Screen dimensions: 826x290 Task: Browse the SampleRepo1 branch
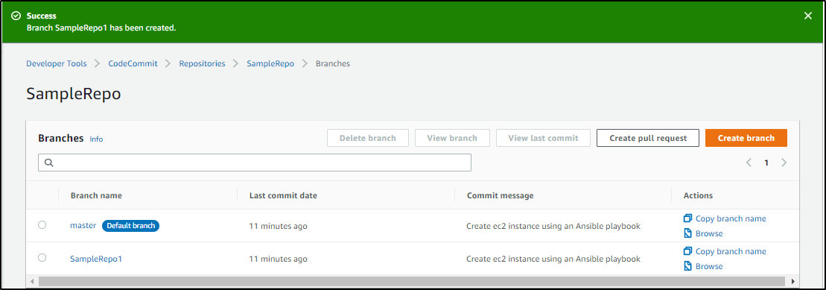click(703, 266)
